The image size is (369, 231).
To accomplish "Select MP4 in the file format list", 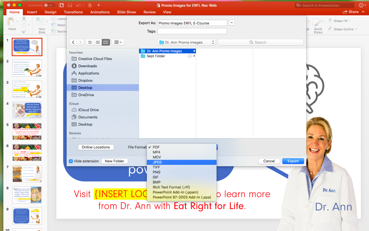I will pos(182,152).
